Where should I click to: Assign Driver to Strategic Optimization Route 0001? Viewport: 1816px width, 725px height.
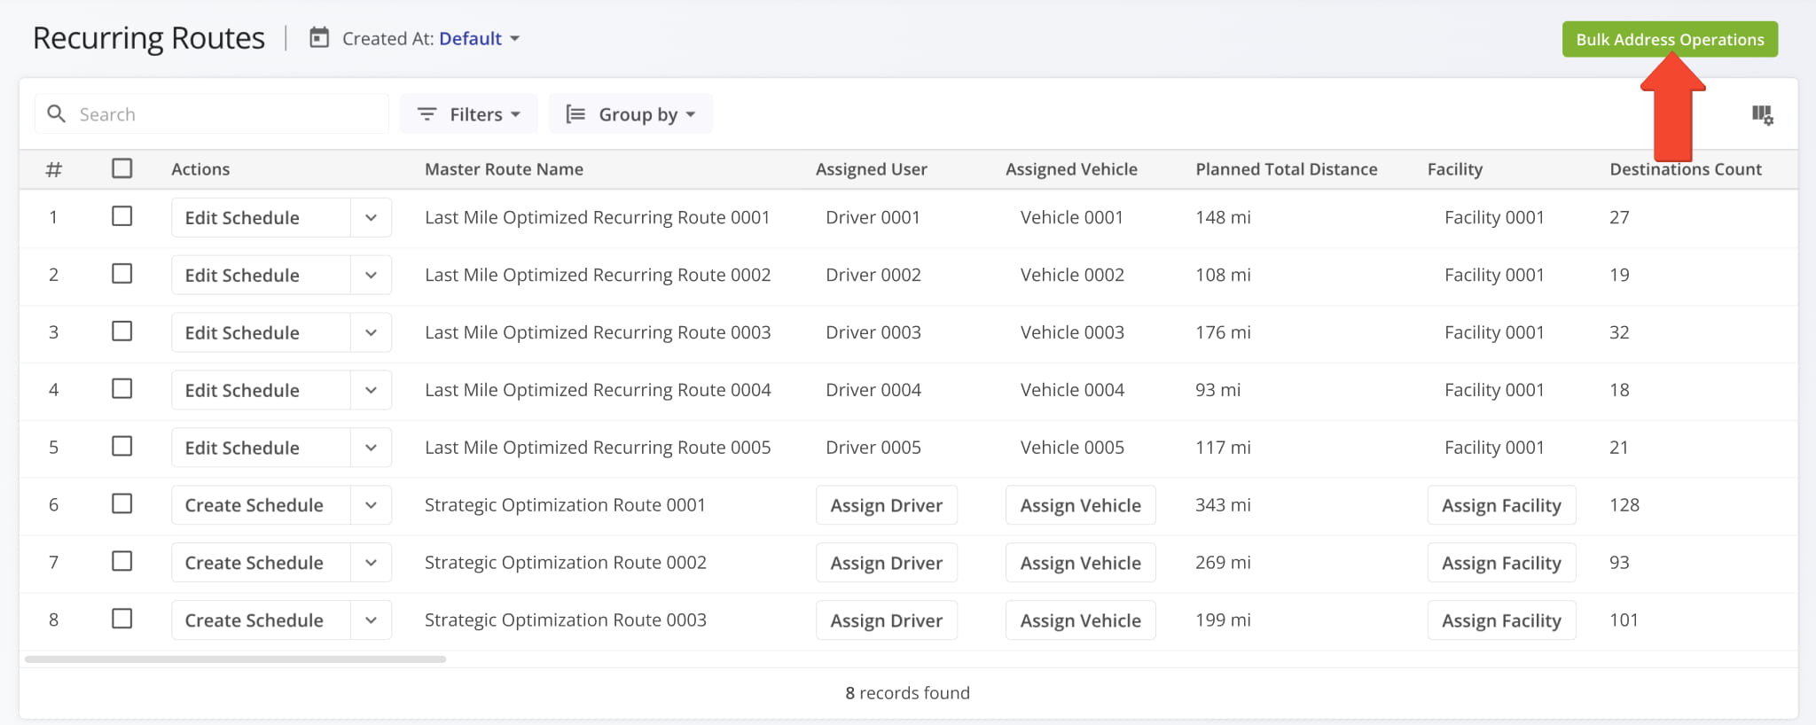pos(887,505)
